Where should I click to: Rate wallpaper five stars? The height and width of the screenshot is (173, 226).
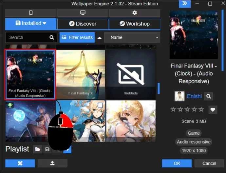(x=201, y=109)
